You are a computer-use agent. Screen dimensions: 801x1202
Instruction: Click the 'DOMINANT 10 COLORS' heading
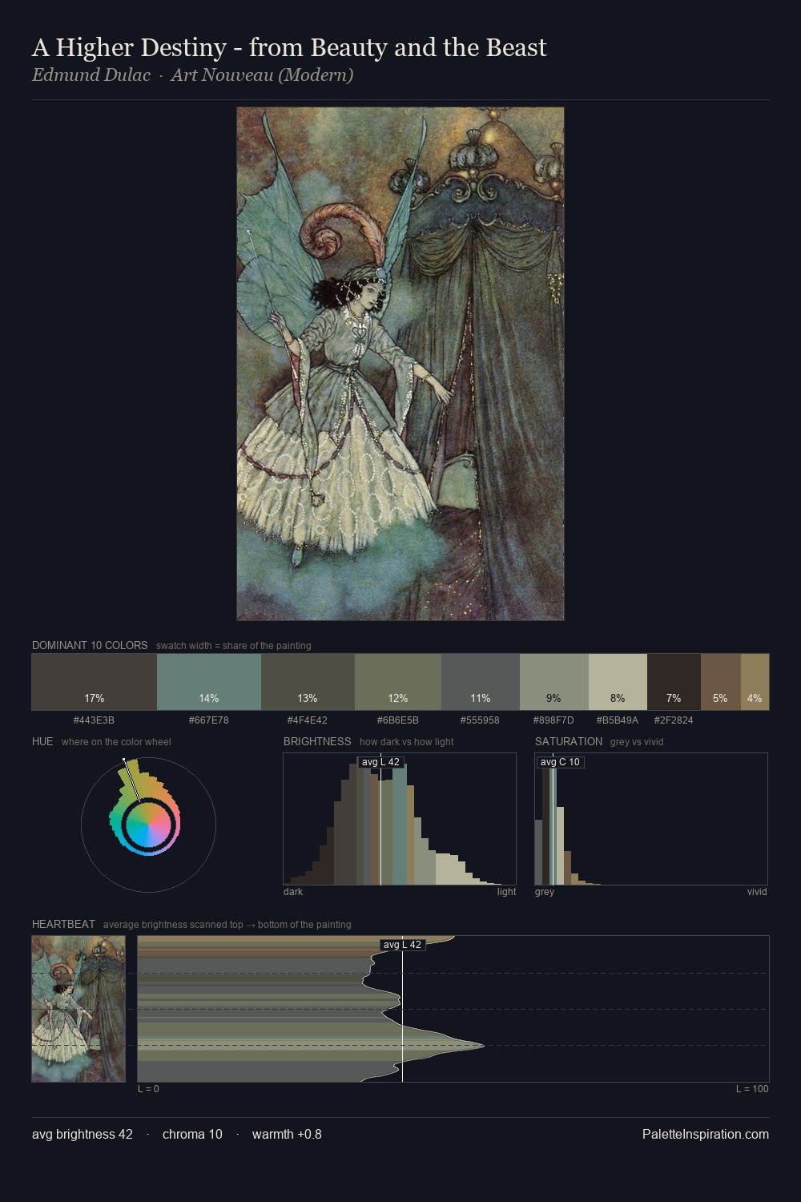pyautogui.click(x=90, y=645)
